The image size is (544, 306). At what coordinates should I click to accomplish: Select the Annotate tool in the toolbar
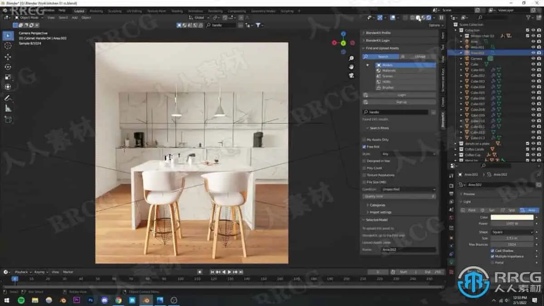coord(8,97)
